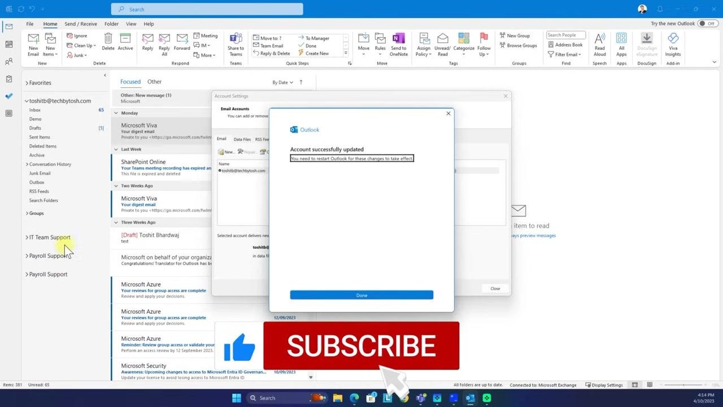
Task: Open To Do checkmark in left rail
Action: 8,96
